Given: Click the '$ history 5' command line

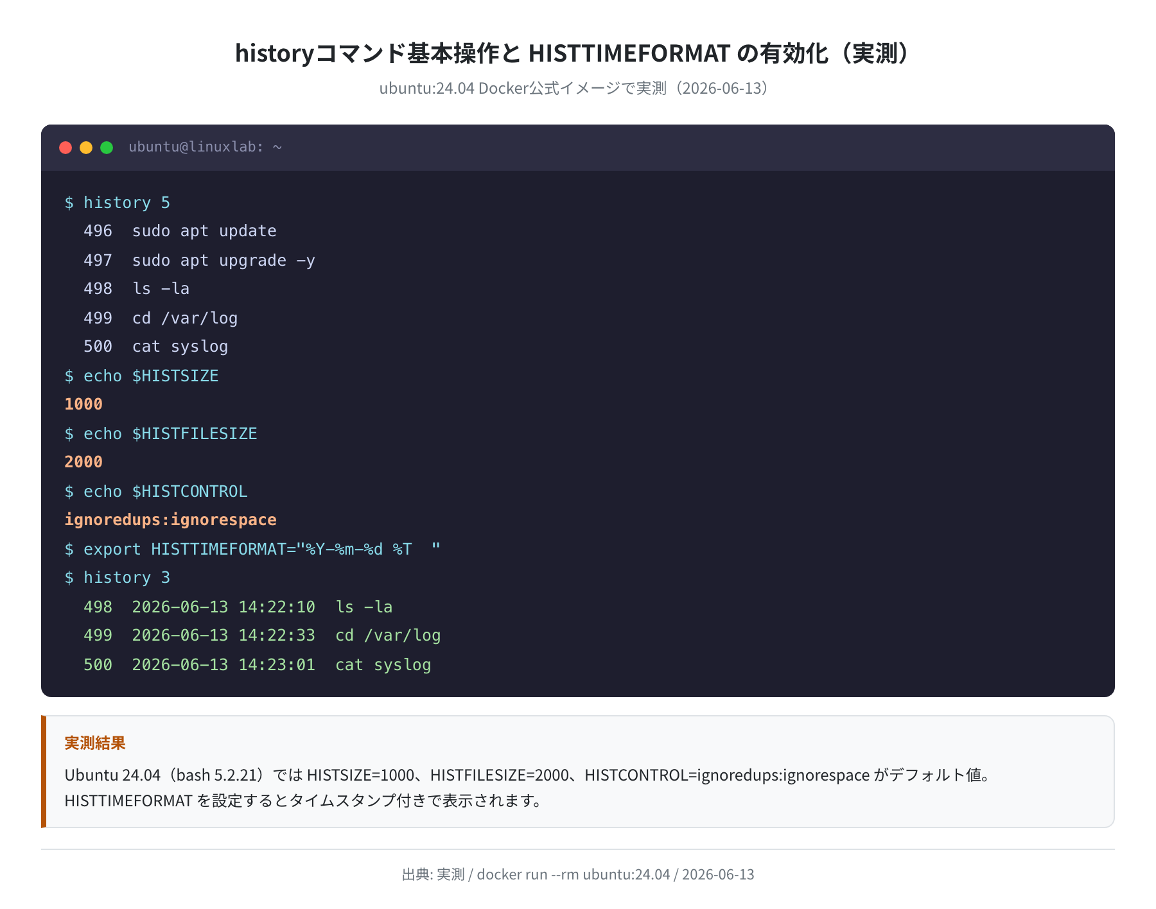Looking at the screenshot, I should (118, 202).
